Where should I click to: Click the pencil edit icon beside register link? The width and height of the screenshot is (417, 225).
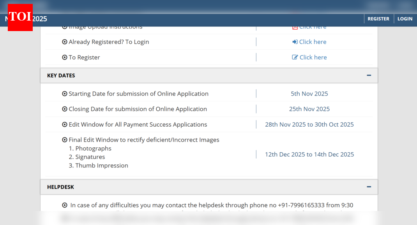[x=295, y=57]
